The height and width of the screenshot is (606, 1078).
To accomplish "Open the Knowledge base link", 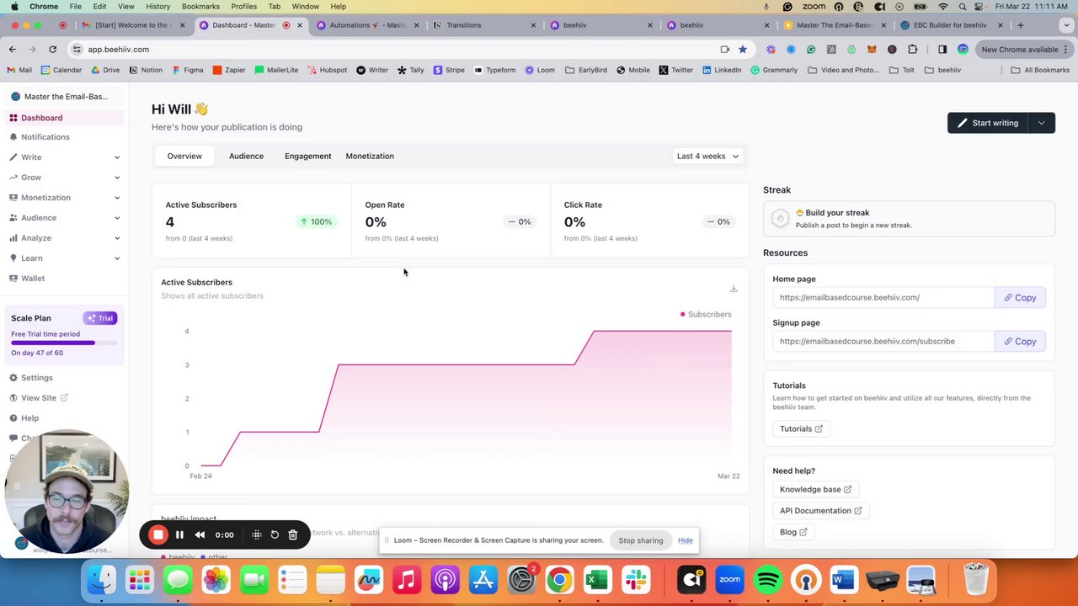I will click(x=815, y=489).
